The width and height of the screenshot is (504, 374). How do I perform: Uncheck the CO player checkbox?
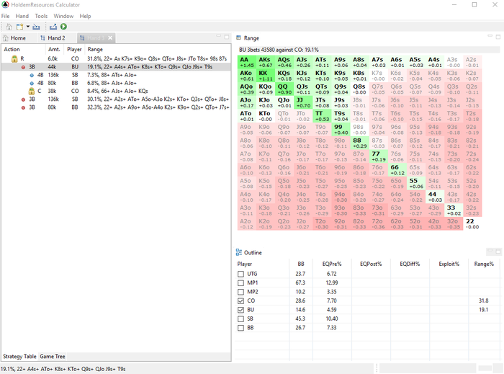[x=240, y=301]
